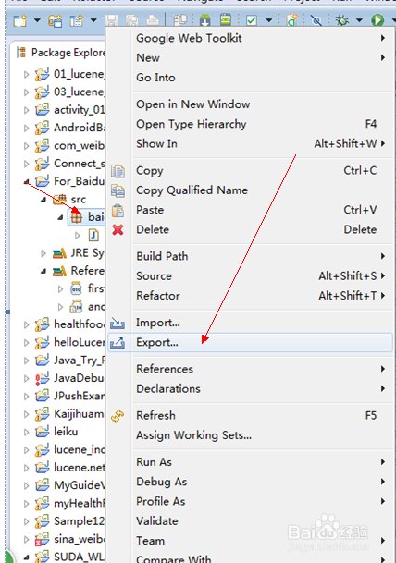Click the red Delete X icon

[118, 230]
